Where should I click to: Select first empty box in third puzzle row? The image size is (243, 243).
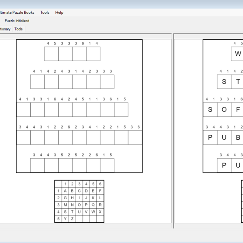23,109
